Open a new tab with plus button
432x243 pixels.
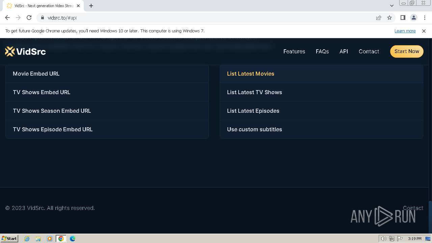(x=91, y=6)
